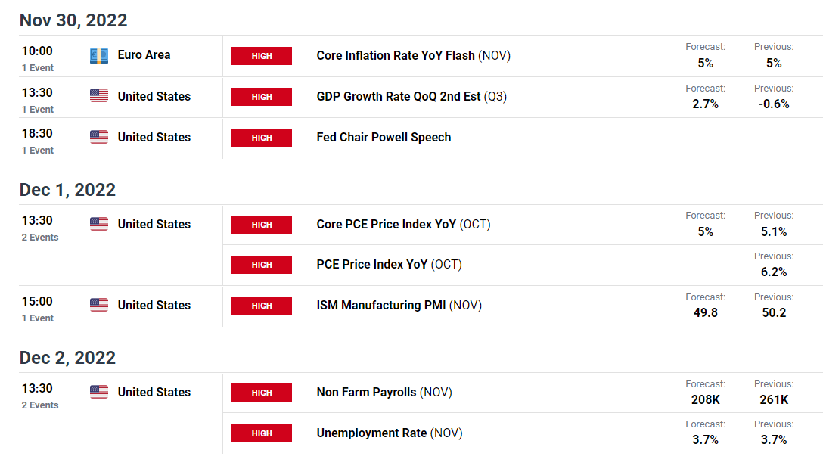
Task: Open Core PCE Price Index YoY event
Action: coord(403,224)
